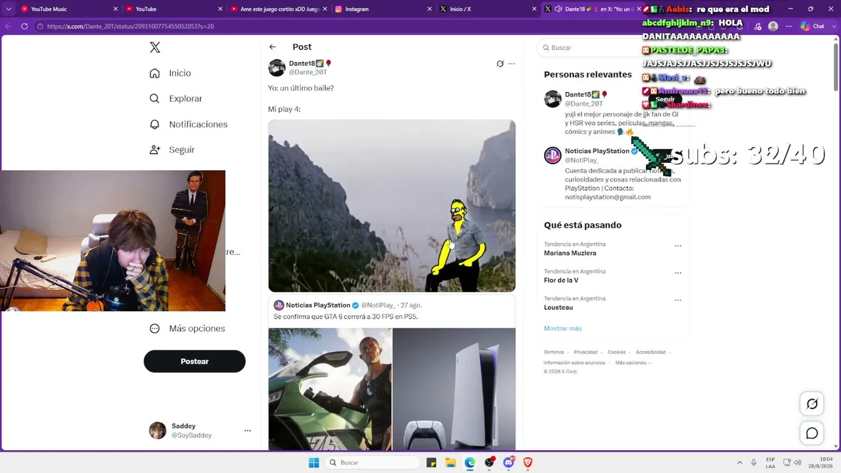Show hidden system tray icons

click(x=740, y=462)
